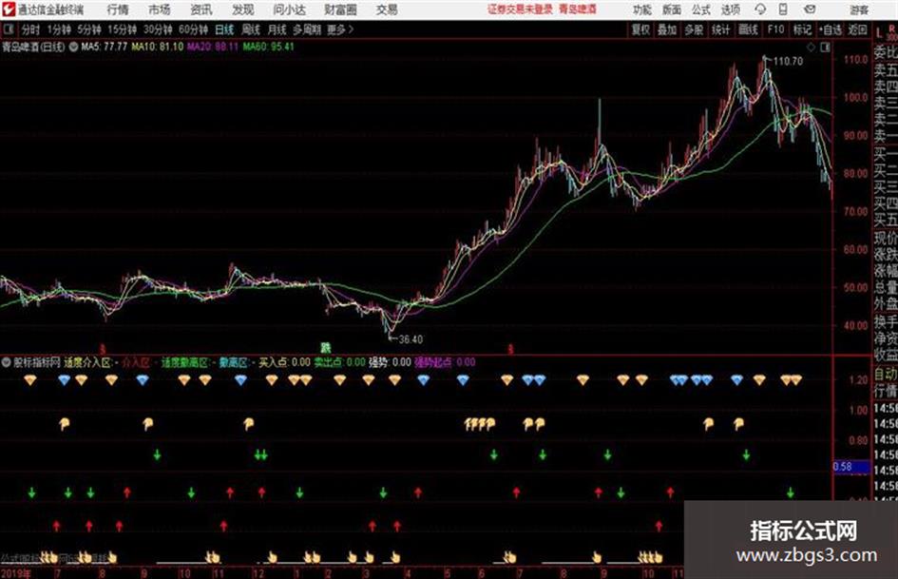
Task: Open the online customer service headset icon
Action: tap(760, 10)
